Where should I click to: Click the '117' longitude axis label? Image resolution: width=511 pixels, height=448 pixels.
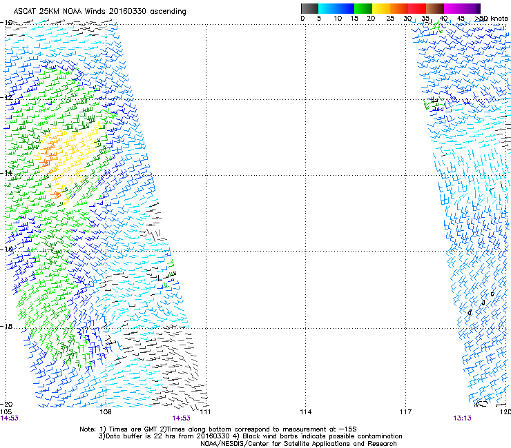tap(405, 412)
